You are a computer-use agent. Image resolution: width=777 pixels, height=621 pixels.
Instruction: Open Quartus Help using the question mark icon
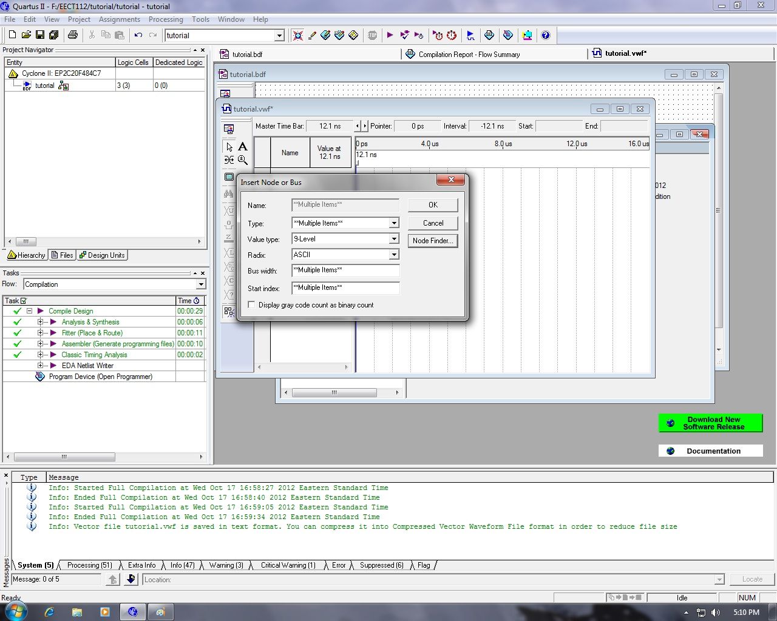[x=546, y=35]
